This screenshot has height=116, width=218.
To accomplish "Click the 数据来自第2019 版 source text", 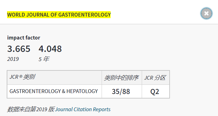I will [31, 109].
